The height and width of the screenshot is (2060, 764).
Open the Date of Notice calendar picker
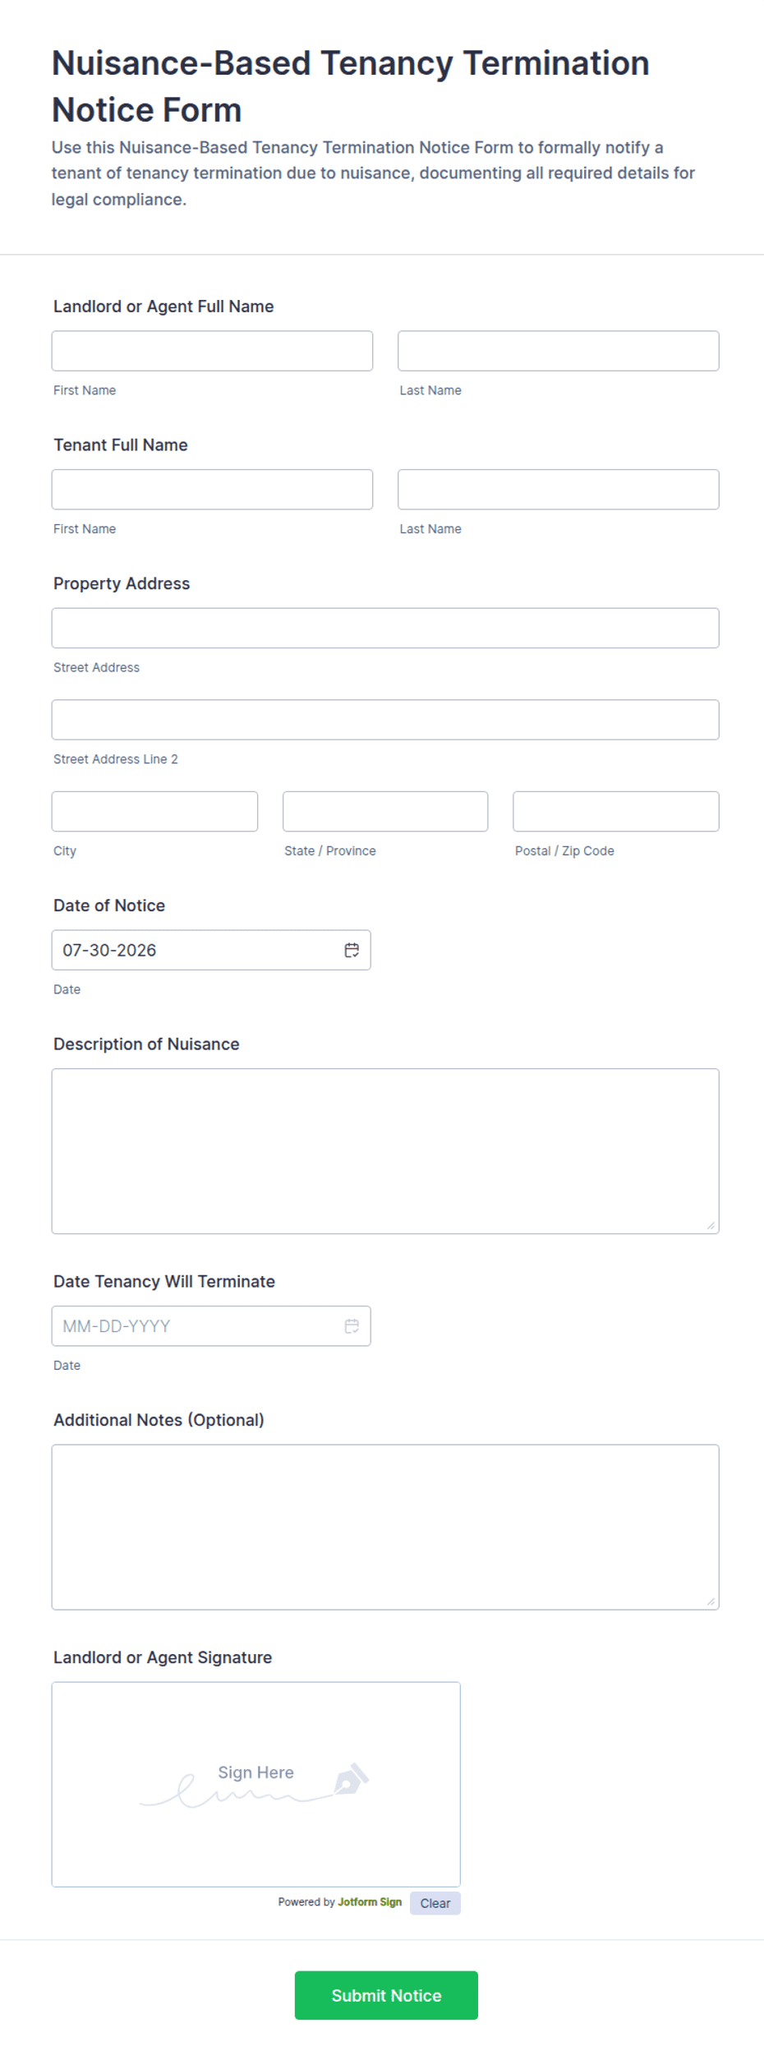(x=352, y=950)
